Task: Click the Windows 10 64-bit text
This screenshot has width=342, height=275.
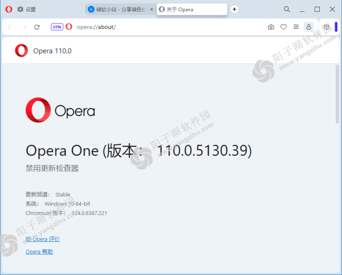Action: click(x=67, y=204)
